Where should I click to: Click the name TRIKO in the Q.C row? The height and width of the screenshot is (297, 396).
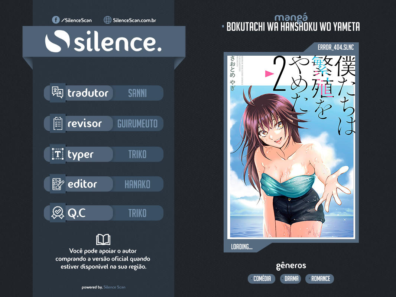[137, 213]
